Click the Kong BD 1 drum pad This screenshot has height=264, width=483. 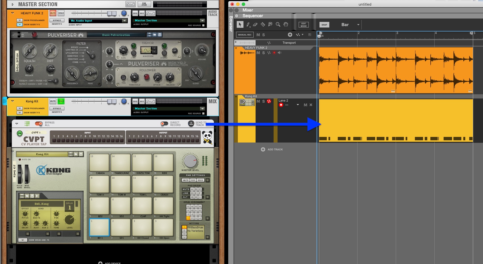pyautogui.click(x=99, y=227)
